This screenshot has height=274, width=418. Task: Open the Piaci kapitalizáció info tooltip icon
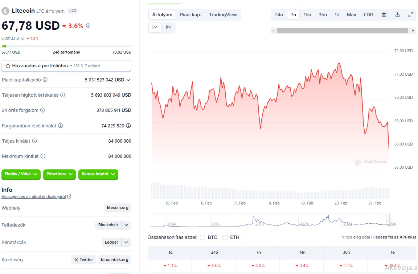45,80
